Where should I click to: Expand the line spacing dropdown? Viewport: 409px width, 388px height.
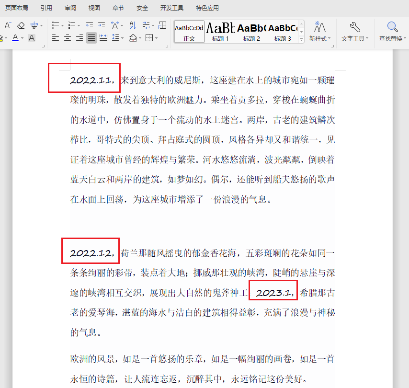click(122, 37)
